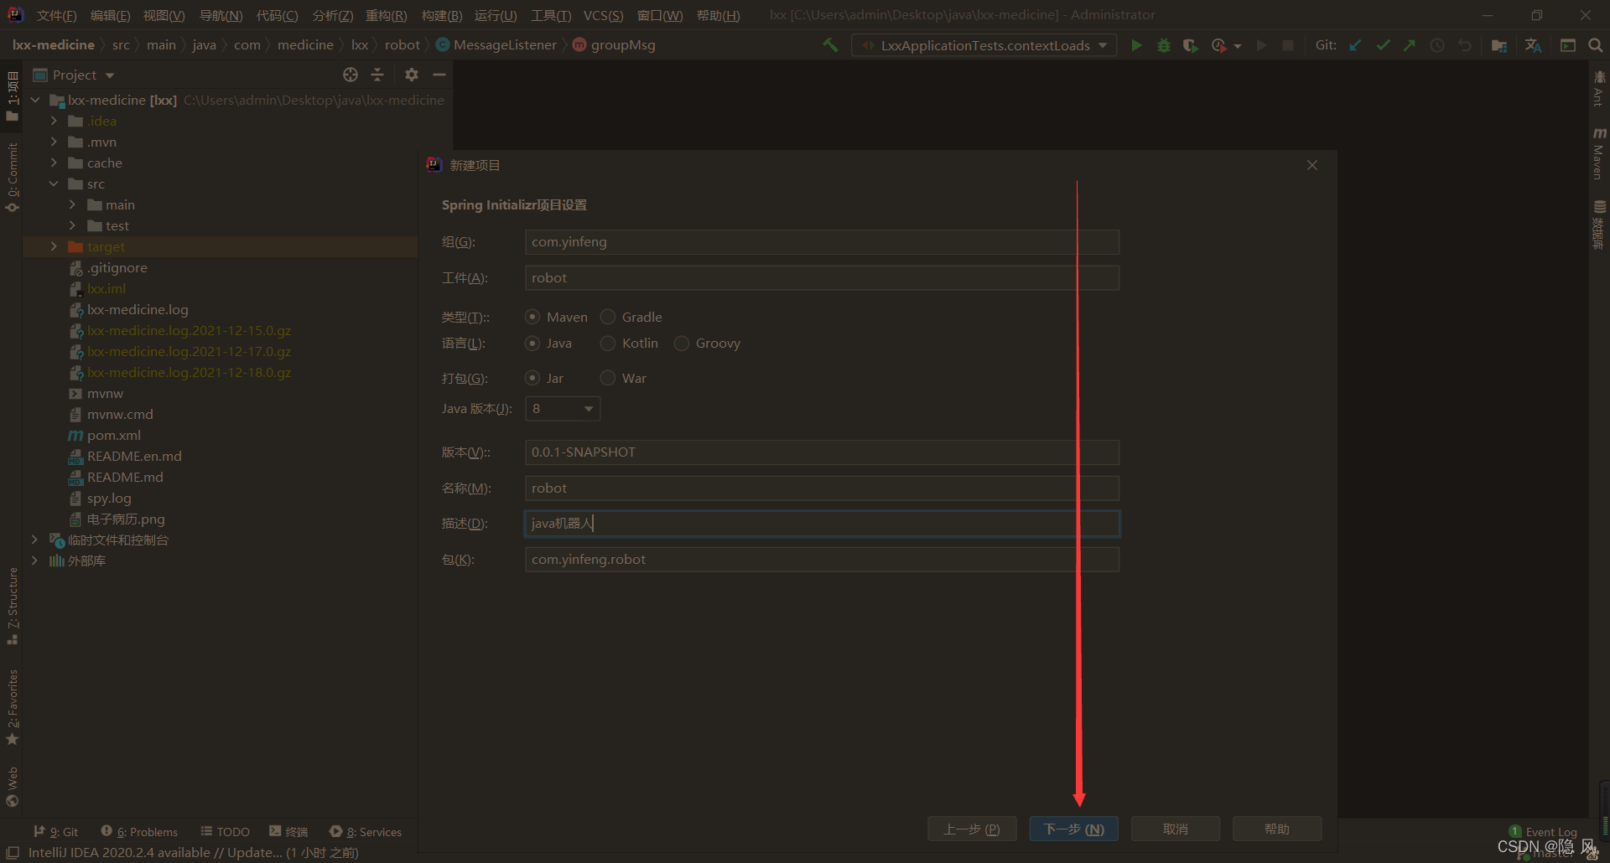The height and width of the screenshot is (863, 1610).
Task: Click the Build project hammer icon
Action: tap(830, 45)
